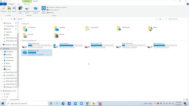Open Google Chrome from taskbar
Screen dimensions: 189x106
pos(87,103)
